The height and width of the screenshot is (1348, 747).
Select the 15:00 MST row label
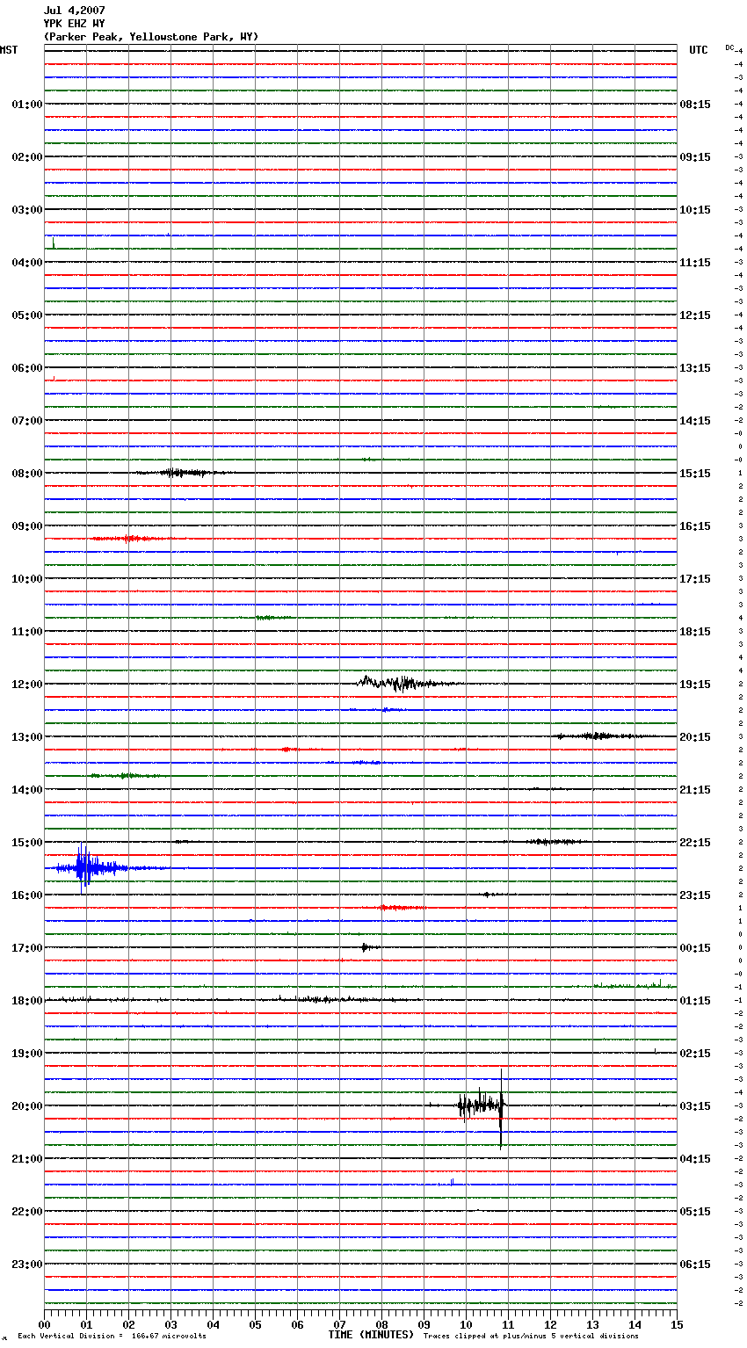(27, 843)
